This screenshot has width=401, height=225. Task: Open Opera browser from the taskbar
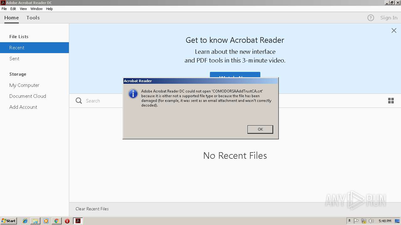pyautogui.click(x=67, y=221)
